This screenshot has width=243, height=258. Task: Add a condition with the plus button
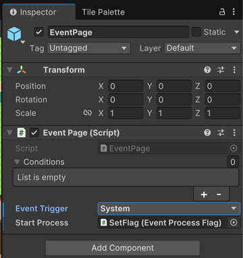pos(204,195)
